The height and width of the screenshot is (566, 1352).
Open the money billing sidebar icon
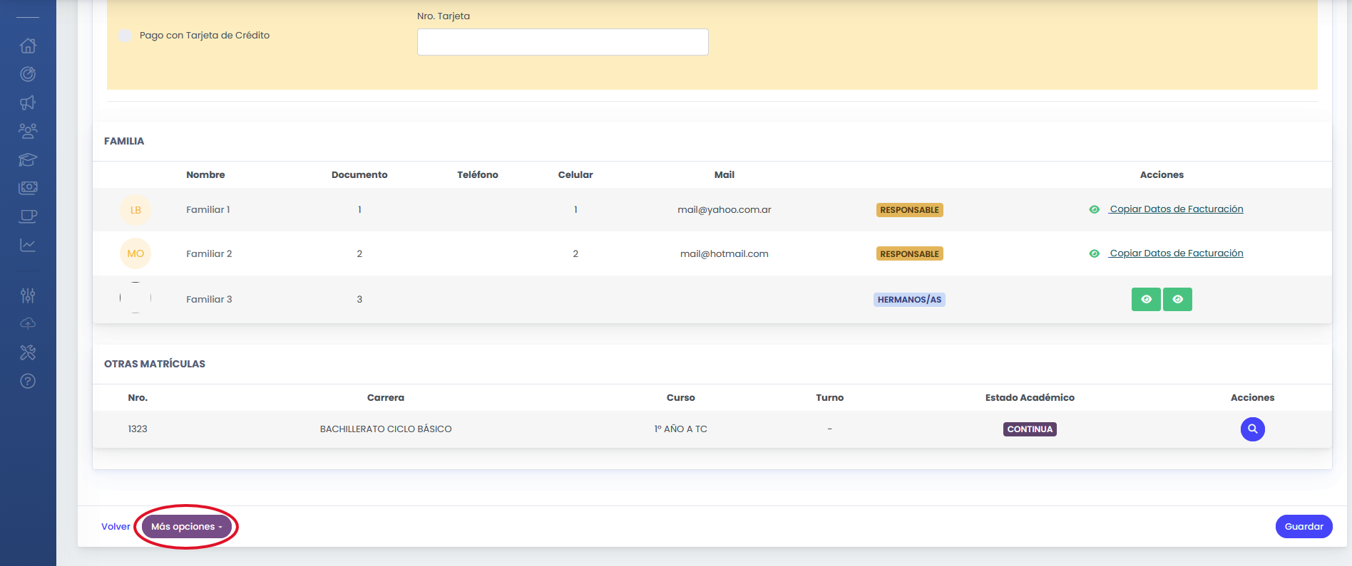point(28,187)
